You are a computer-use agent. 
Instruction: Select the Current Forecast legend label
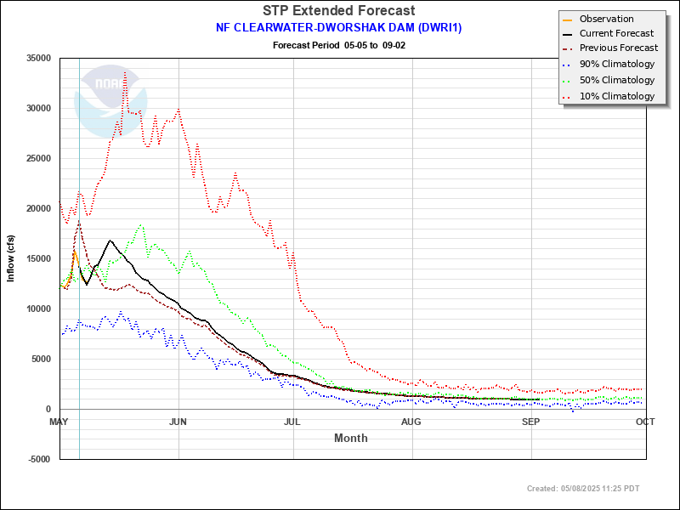point(616,34)
